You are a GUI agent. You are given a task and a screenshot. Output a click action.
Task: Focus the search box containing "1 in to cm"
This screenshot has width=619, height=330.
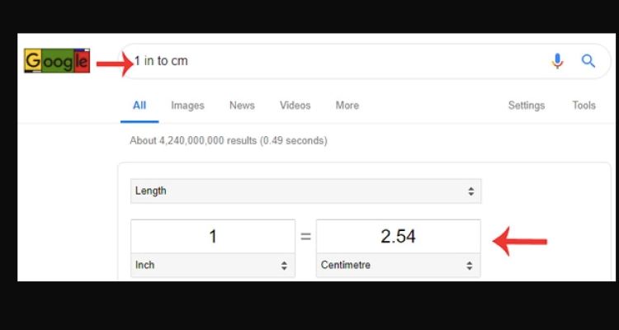330,61
